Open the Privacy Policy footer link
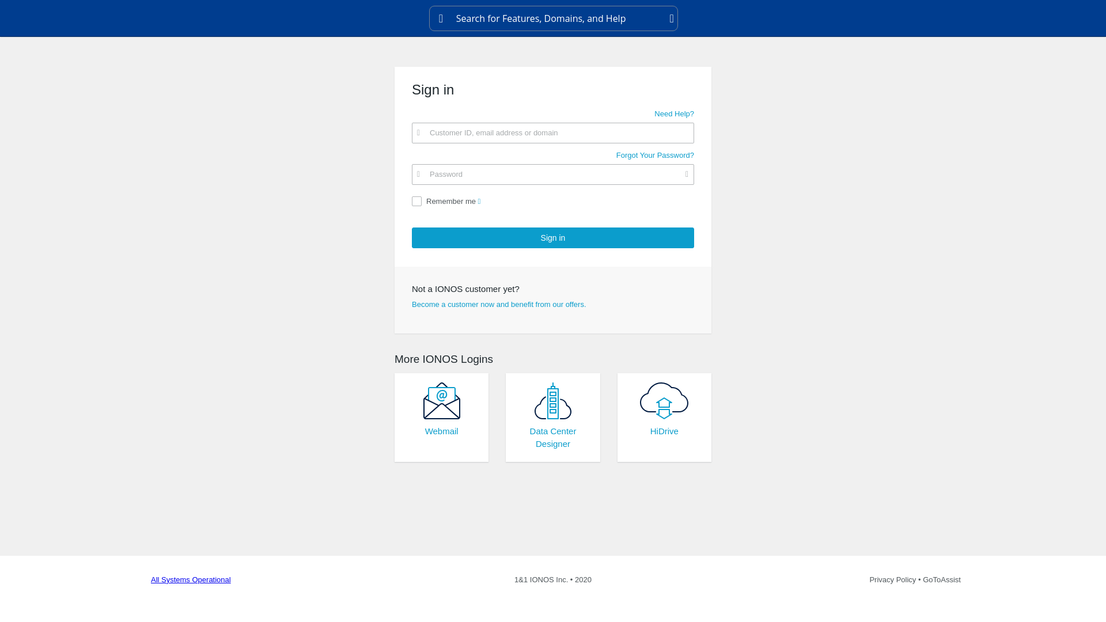Screen dimensions: 1106x622 (892, 580)
